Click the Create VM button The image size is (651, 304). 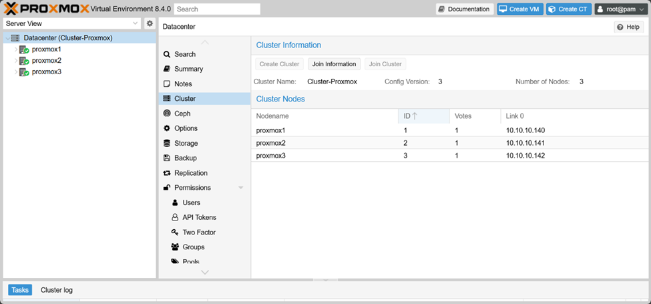519,9
